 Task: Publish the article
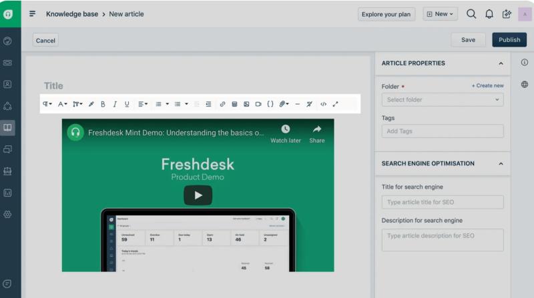coord(509,40)
